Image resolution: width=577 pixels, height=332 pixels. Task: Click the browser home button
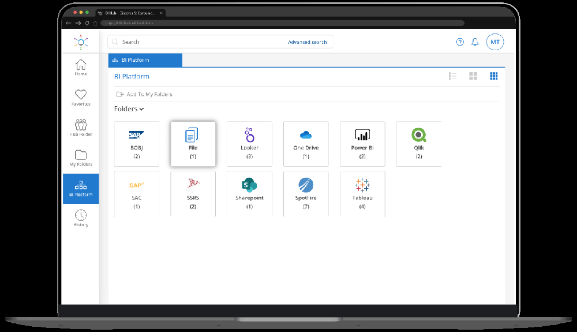[x=95, y=23]
